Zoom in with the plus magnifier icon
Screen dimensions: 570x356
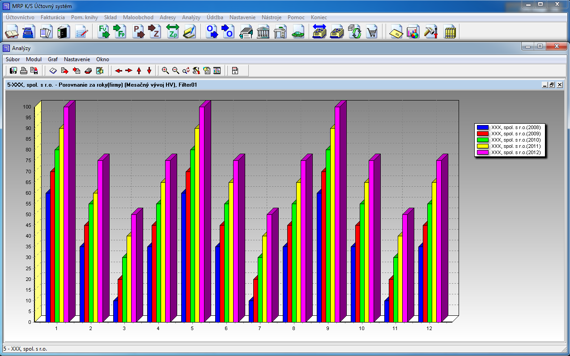click(166, 70)
